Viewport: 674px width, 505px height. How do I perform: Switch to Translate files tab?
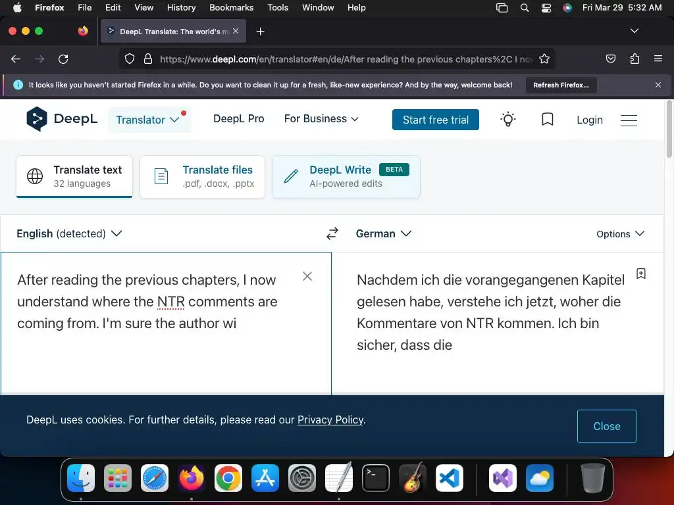(203, 176)
